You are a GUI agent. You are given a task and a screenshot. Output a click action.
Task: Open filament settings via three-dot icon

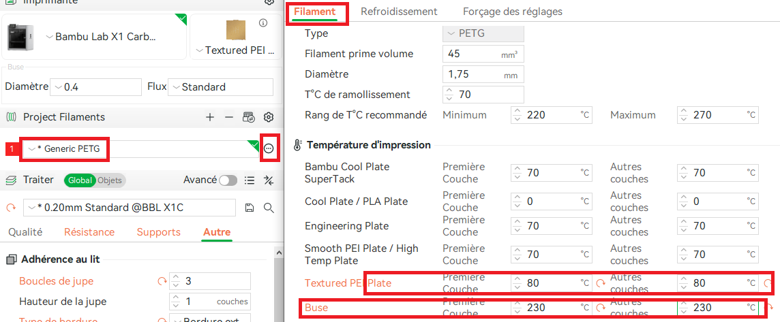pos(269,148)
